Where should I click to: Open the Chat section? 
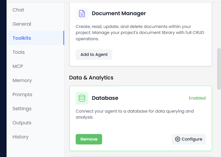(x=18, y=10)
